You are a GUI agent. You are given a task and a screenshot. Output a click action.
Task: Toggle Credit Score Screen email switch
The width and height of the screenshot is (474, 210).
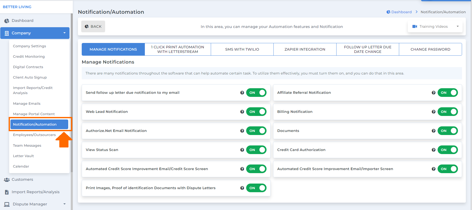tap(256, 169)
